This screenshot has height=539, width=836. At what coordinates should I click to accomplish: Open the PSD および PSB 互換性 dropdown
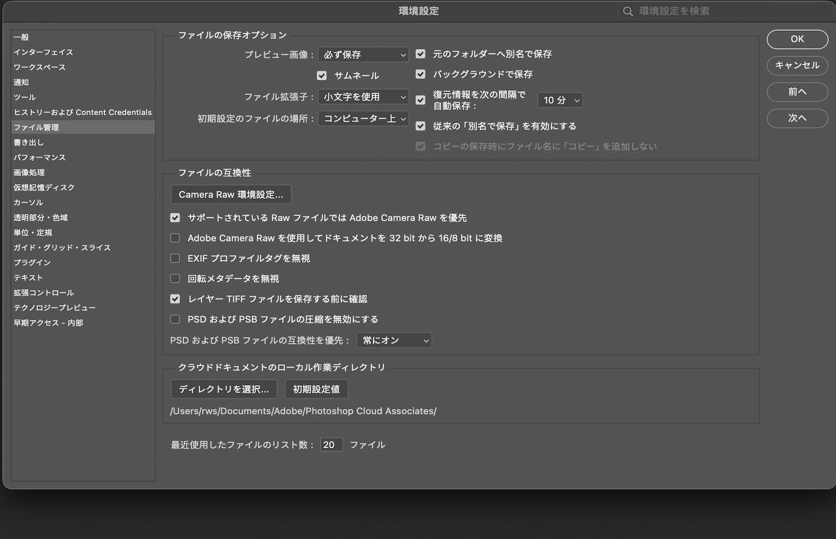tap(393, 340)
